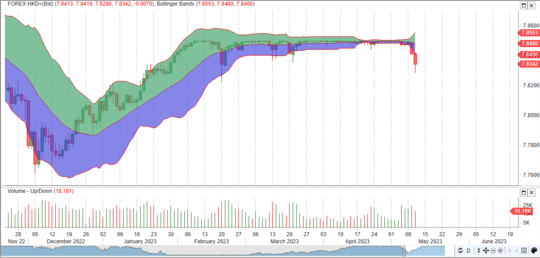The width and height of the screenshot is (540, 258).
Task: Select the vertical scale arrows tool
Action: [x=479, y=251]
